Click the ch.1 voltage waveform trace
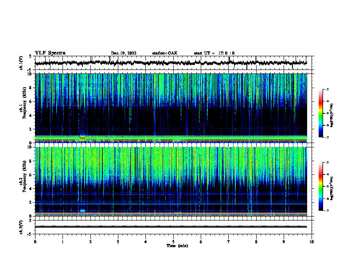 171,63
